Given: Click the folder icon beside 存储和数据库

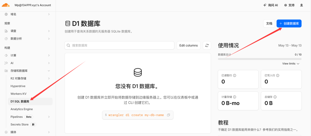Looking at the screenshot, I should (6, 71).
